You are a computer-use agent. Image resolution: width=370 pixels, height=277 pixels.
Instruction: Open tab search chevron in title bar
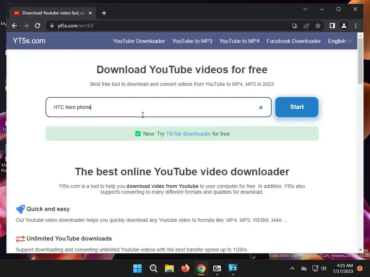[305, 9]
